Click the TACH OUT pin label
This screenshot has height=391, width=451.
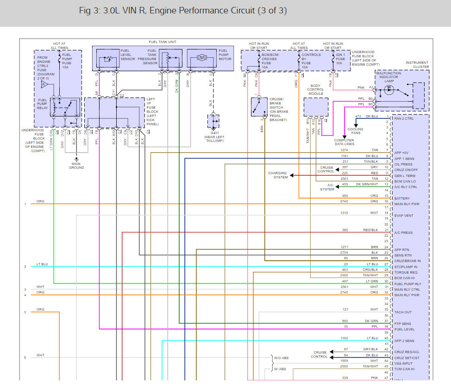403,312
